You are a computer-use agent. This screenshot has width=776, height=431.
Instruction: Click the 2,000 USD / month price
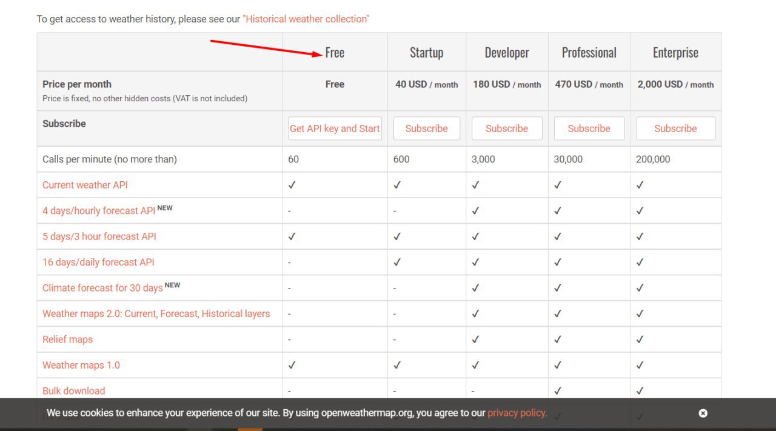tap(676, 84)
